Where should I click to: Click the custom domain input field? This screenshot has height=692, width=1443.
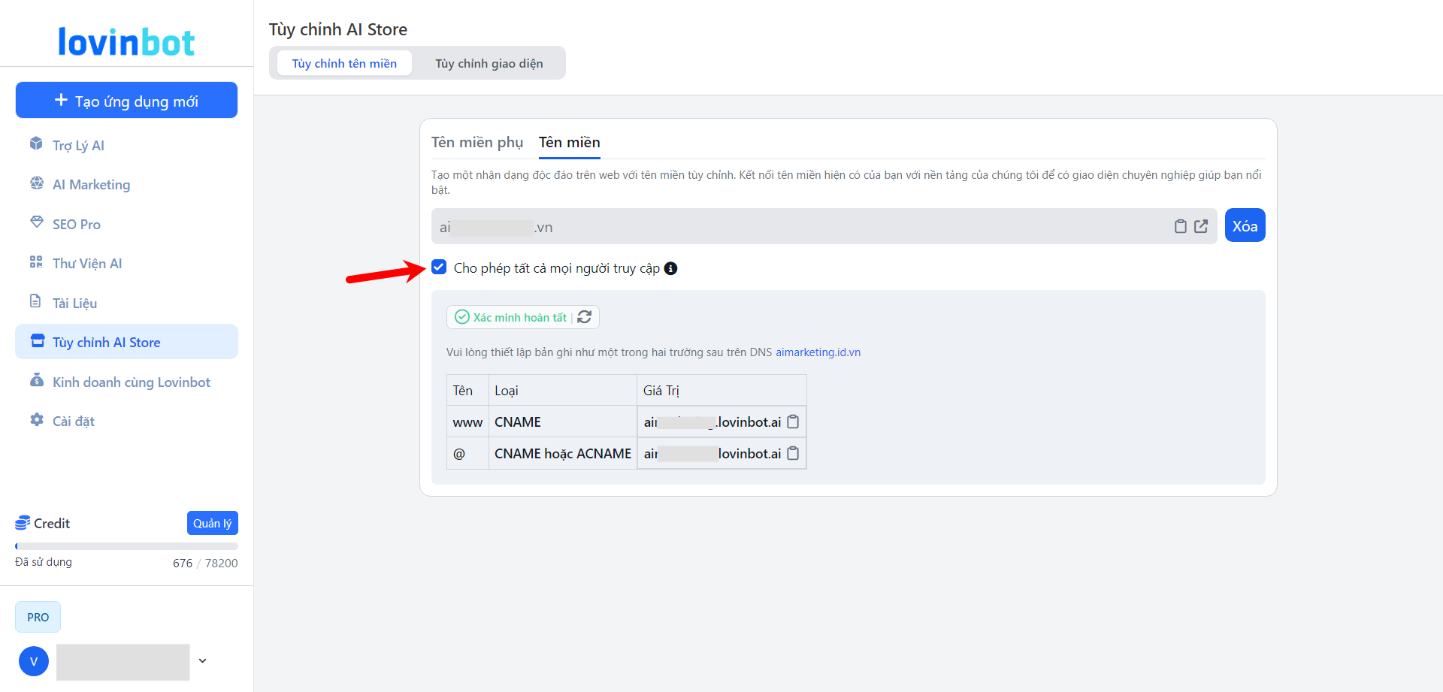pos(797,226)
